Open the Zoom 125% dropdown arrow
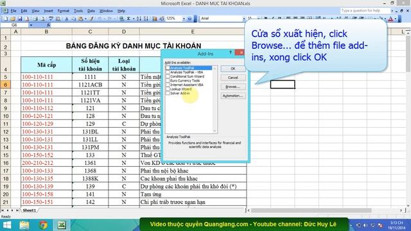This screenshot has width=411, height=231. click(x=184, y=19)
